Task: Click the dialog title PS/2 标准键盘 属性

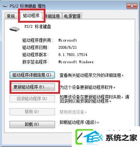Action: [x=28, y=6]
